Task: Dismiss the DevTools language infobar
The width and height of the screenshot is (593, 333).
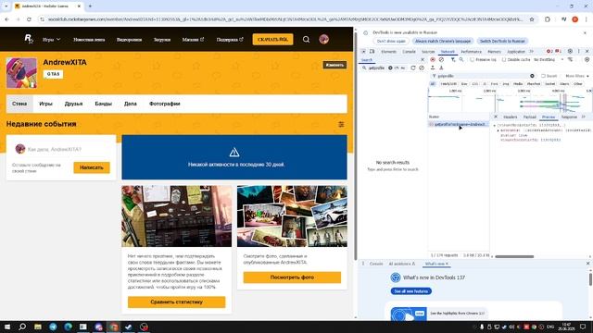Action: coord(585,33)
